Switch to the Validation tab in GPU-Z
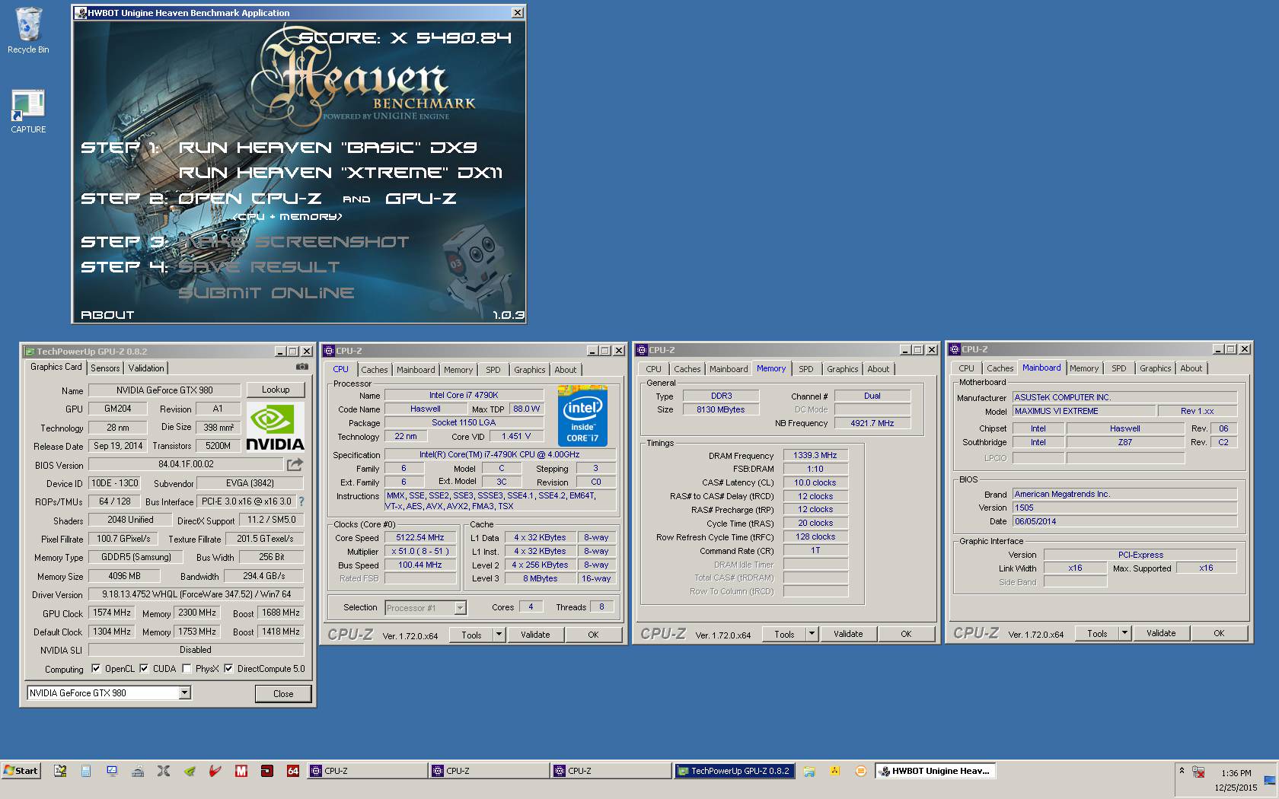This screenshot has width=1279, height=799. (146, 368)
